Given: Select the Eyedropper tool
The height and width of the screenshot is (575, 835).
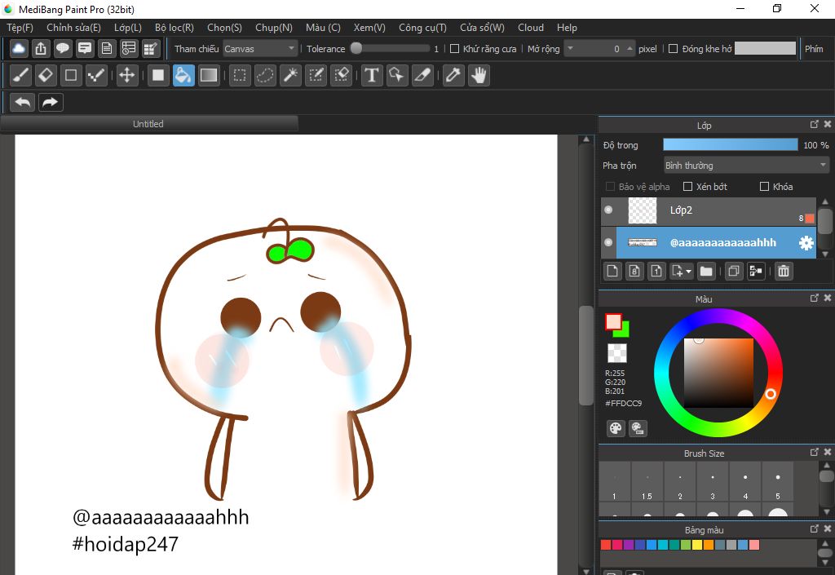Looking at the screenshot, I should tap(453, 75).
